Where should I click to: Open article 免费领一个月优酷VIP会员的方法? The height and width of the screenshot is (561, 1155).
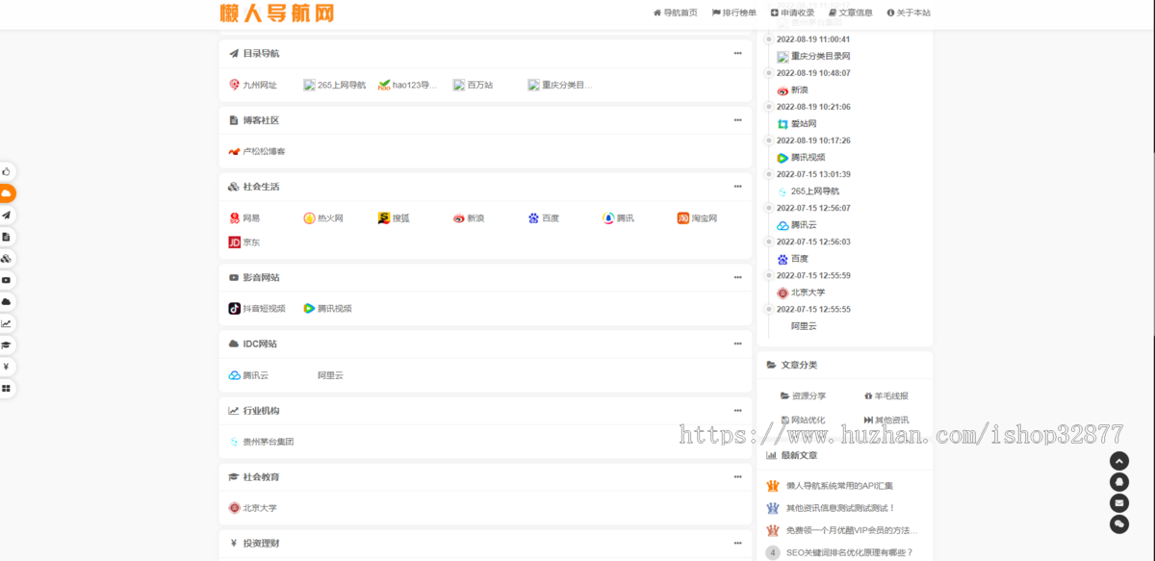tap(852, 530)
